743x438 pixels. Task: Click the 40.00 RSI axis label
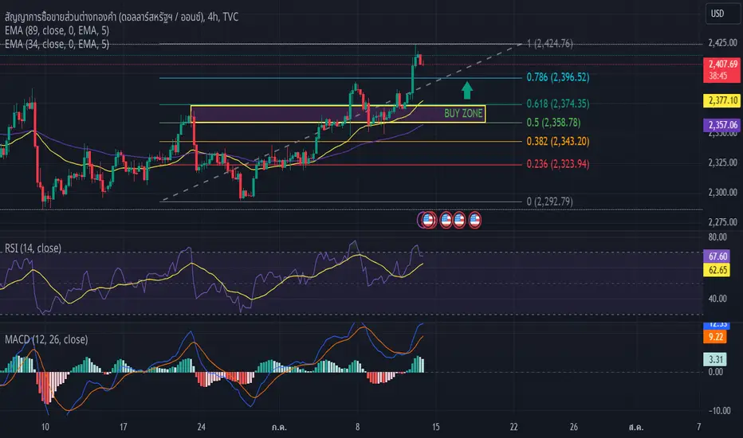[717, 299]
